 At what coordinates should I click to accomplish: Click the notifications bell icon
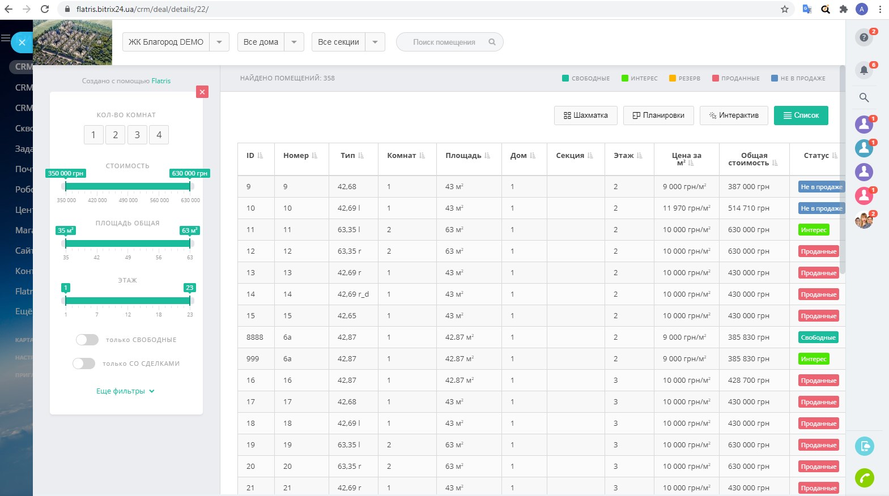tap(864, 70)
